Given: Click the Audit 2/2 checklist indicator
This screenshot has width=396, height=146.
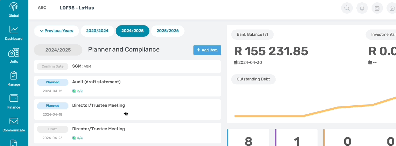Looking at the screenshot, I should [77, 91].
